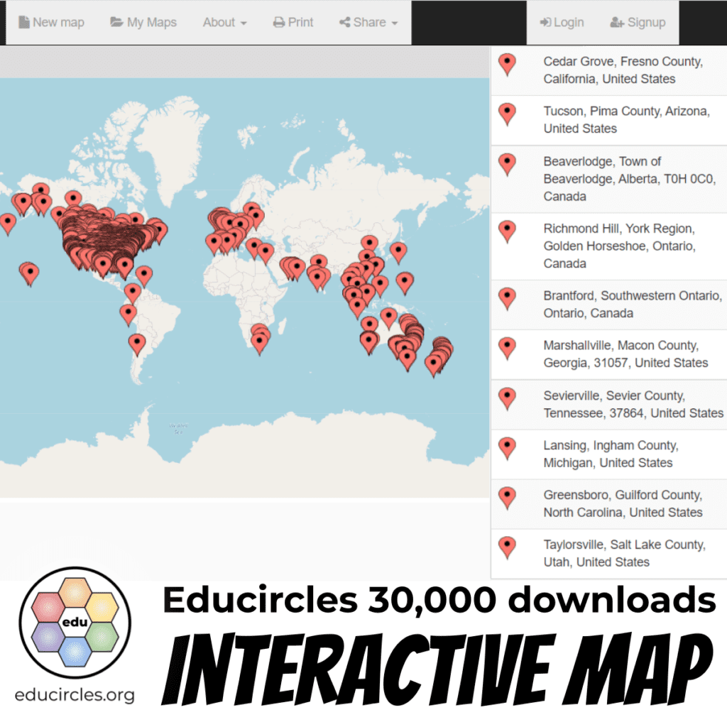
Task: Open My Maps from the toolbar
Action: click(x=143, y=23)
